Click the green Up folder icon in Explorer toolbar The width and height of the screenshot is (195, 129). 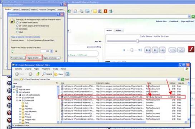38,74
